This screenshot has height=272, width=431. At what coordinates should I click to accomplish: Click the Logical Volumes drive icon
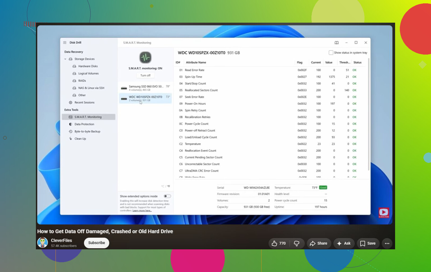(74, 74)
